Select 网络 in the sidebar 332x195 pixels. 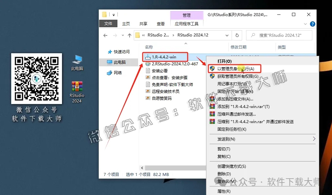pyautogui.click(x=118, y=73)
